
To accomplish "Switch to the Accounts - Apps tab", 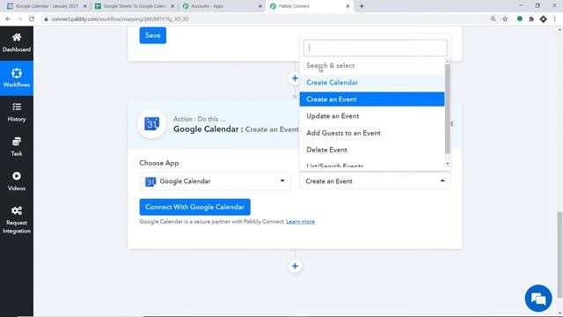I will pos(222,6).
